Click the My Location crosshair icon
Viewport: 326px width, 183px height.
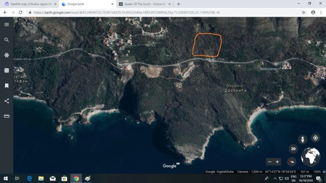pyautogui.click(x=315, y=138)
